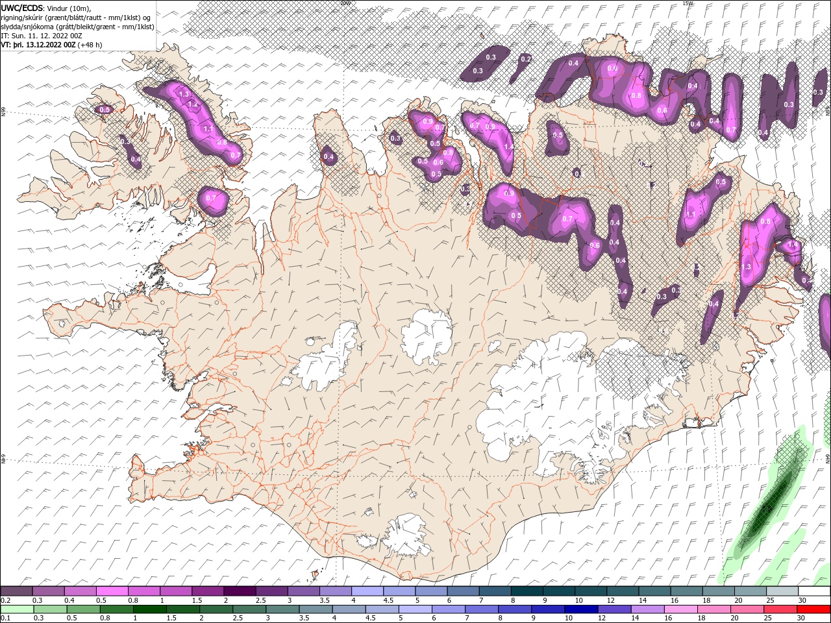Select the white upper-row swatch above 30

pos(814,591)
